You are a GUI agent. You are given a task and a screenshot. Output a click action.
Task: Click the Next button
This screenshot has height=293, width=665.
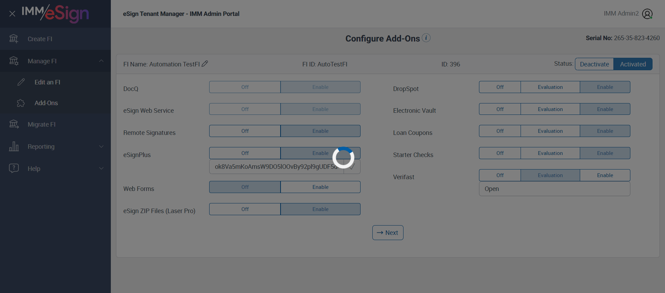[x=388, y=233]
